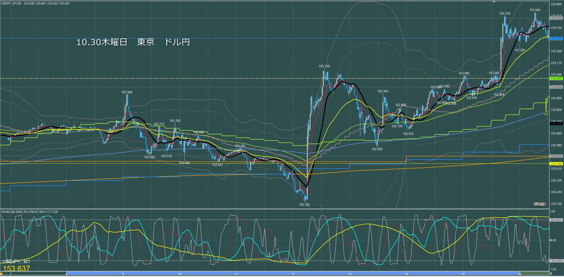Click the black 152.736 price label

pyautogui.click(x=556, y=123)
